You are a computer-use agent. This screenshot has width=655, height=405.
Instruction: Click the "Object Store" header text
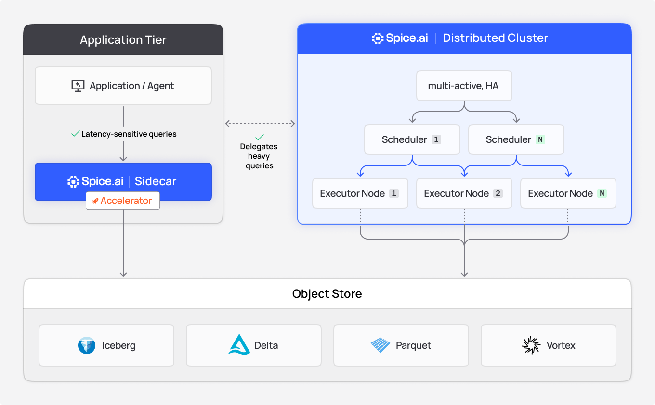click(x=327, y=294)
